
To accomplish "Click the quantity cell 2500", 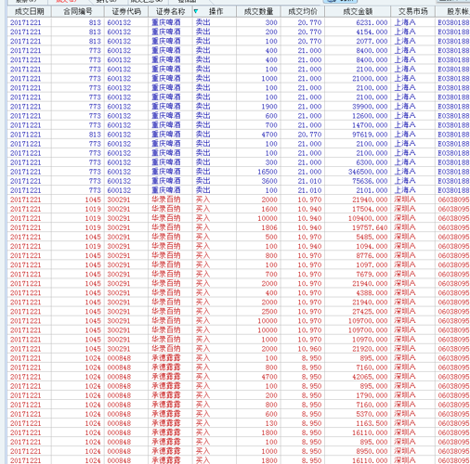I will tap(269, 311).
